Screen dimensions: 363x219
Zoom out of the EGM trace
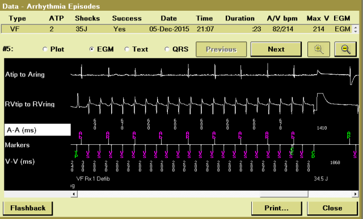pos(345,49)
